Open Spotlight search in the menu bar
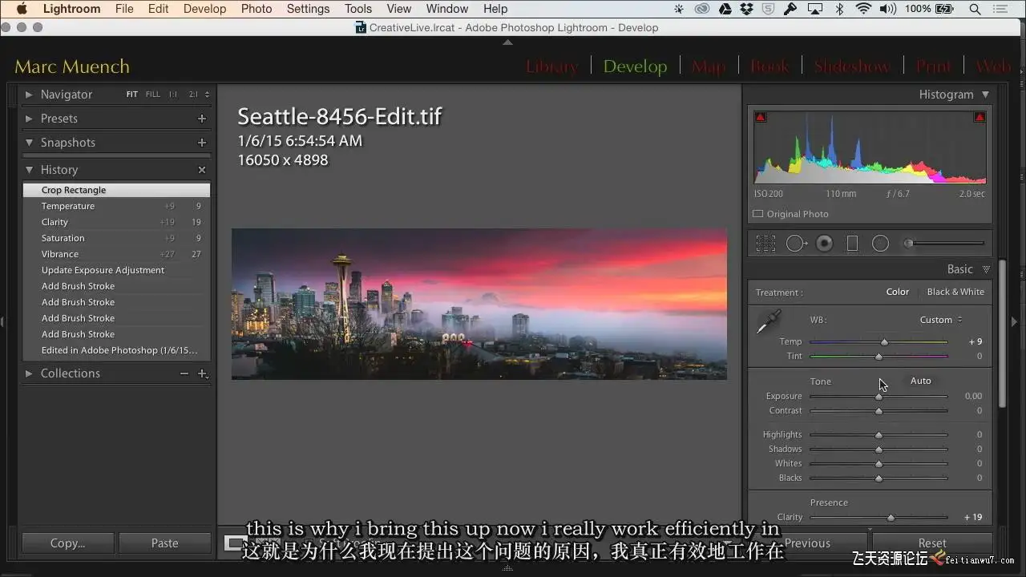The height and width of the screenshot is (577, 1026). pyautogui.click(x=976, y=9)
